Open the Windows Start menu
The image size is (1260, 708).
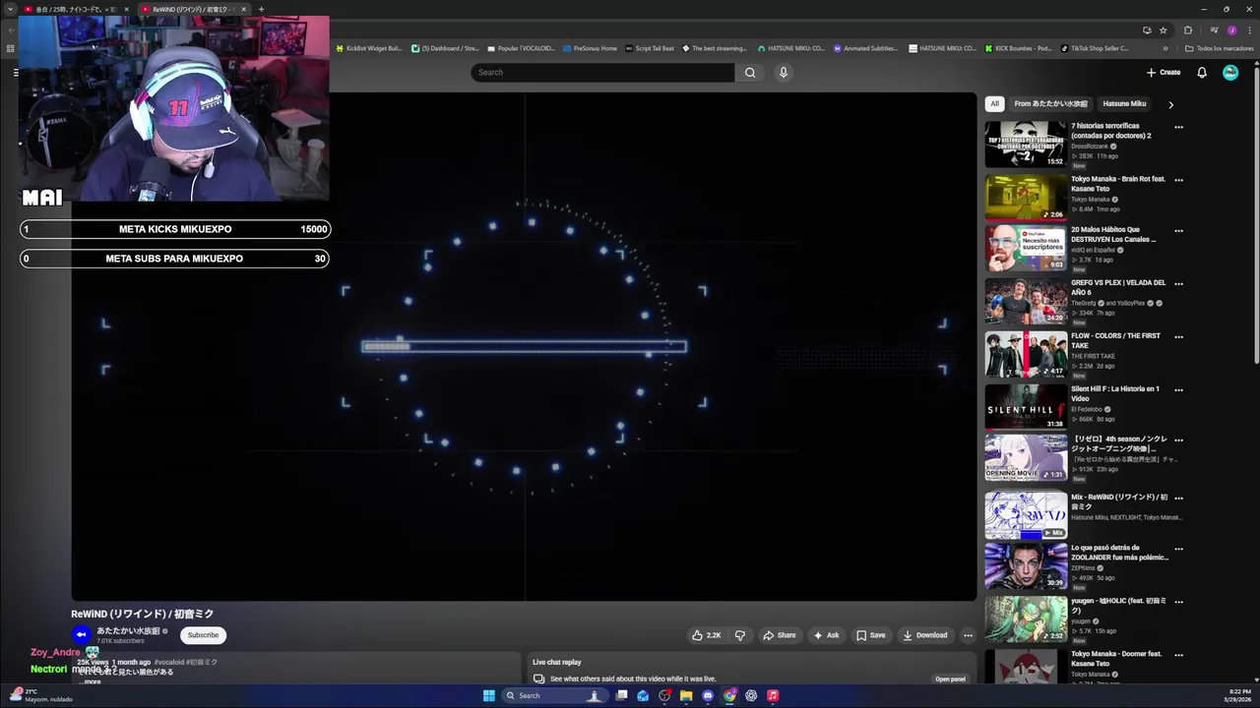489,695
